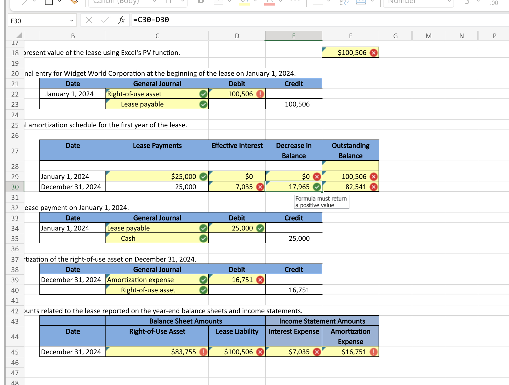Select the cell with credit 100,506 in row 23
This screenshot has width=509, height=385.
click(x=294, y=104)
